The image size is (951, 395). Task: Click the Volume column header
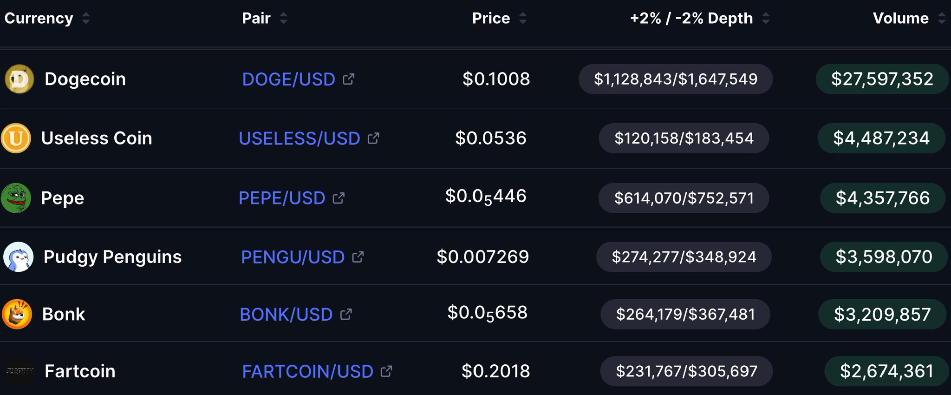coord(900,19)
